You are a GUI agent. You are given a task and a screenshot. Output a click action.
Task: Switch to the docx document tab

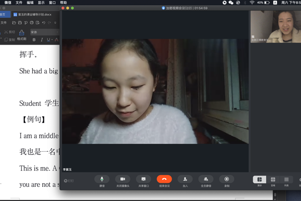coord(33,15)
